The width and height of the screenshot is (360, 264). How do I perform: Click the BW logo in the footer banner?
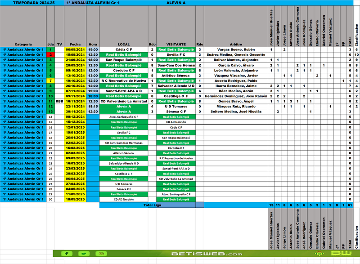(341, 254)
